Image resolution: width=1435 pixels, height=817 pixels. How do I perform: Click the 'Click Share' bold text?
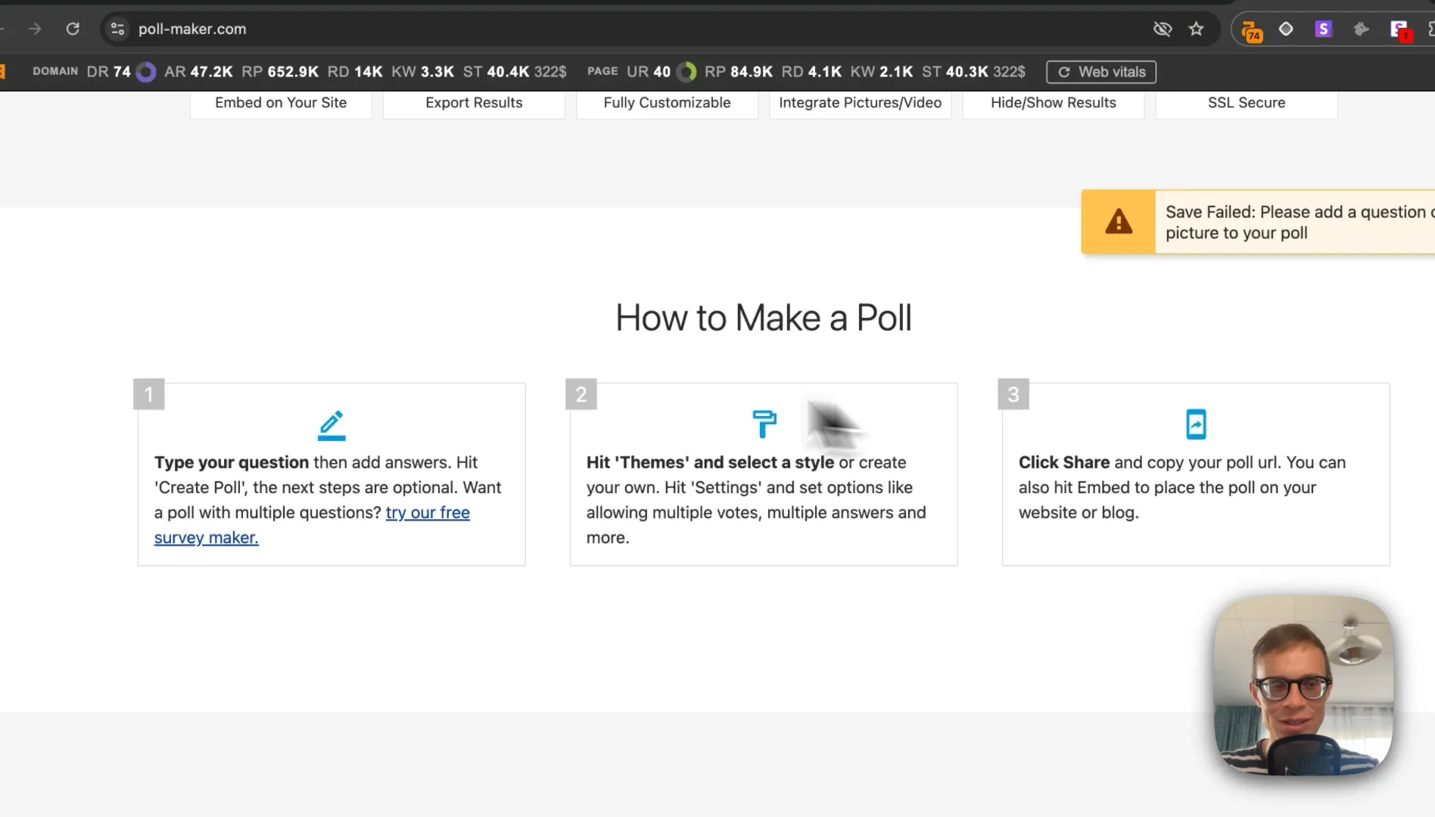click(x=1064, y=462)
